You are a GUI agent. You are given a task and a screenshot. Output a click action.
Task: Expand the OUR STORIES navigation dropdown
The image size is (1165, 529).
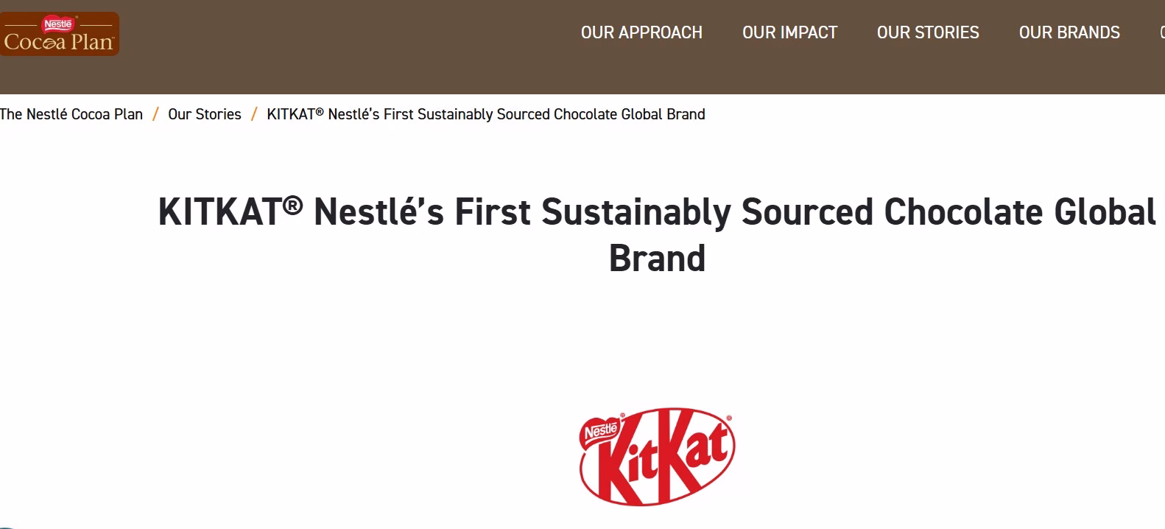pos(927,32)
